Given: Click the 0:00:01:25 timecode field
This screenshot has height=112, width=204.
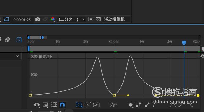Looking at the screenshot, I should click(22, 20).
